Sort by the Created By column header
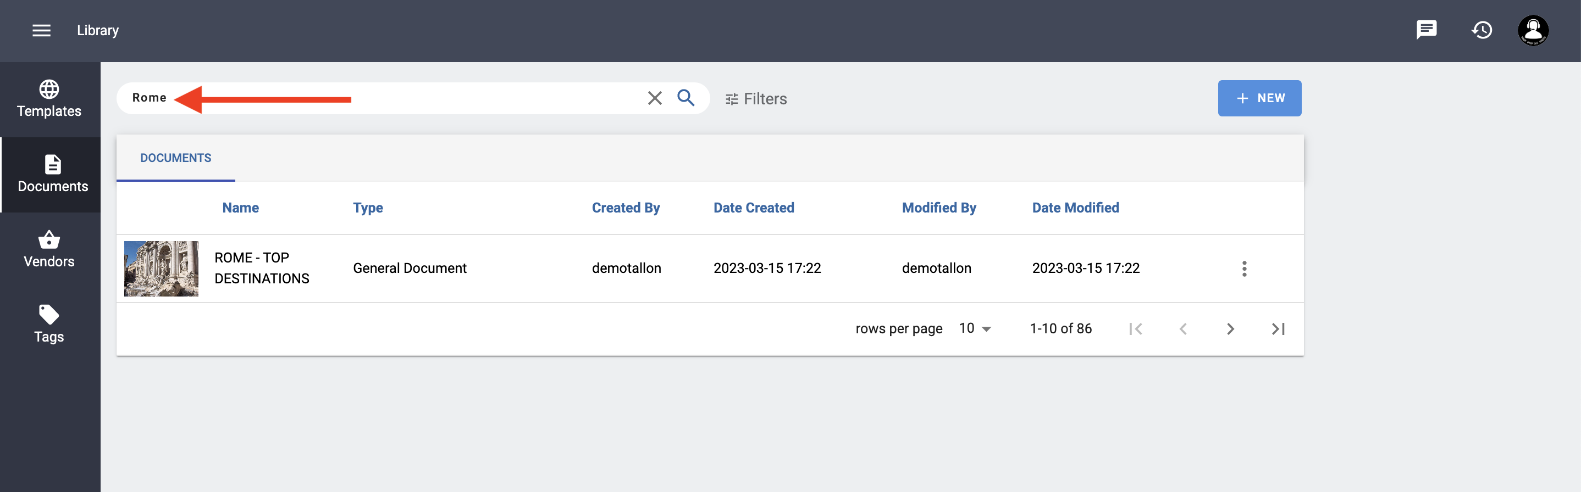The width and height of the screenshot is (1581, 492). (626, 208)
